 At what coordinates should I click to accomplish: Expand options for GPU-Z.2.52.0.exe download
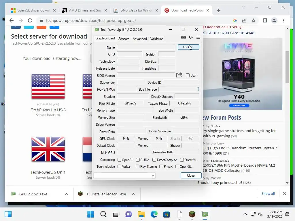(67, 194)
